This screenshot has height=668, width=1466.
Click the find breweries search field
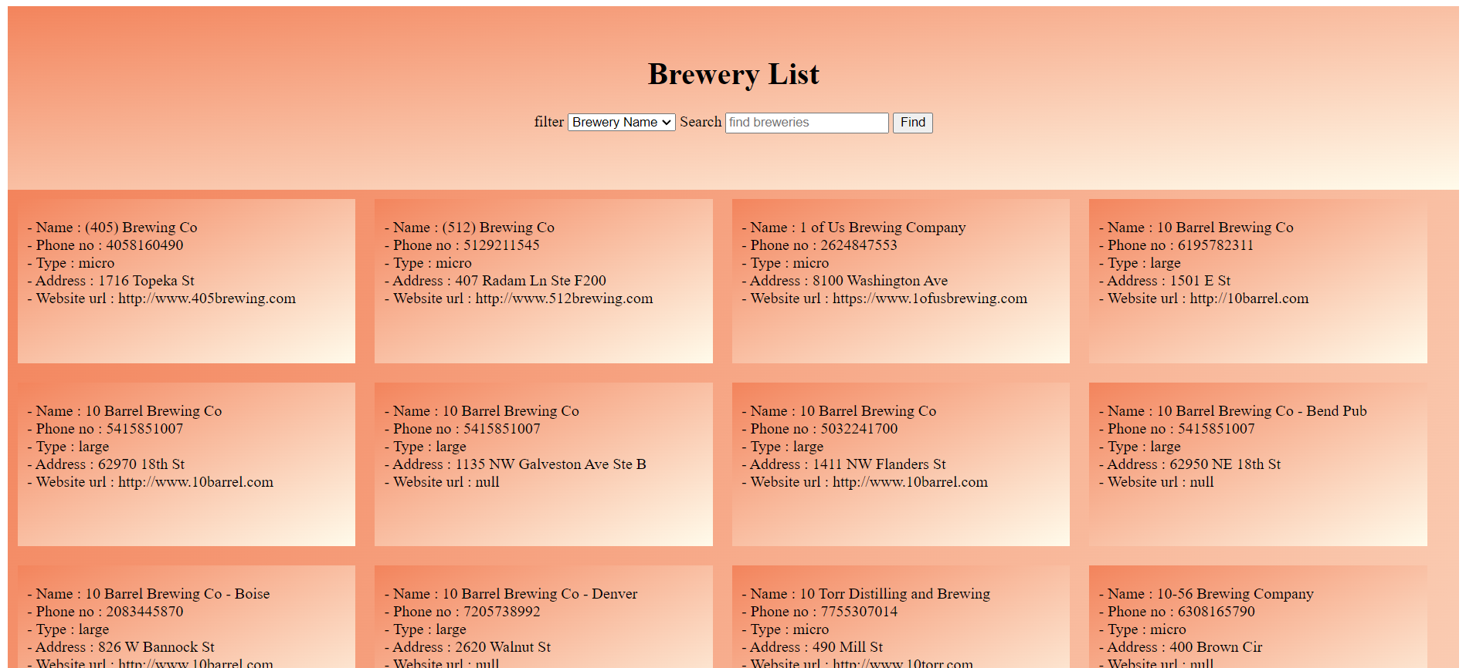(806, 123)
